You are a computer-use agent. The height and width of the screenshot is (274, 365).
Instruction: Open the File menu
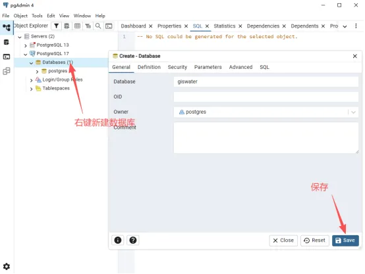[6, 16]
